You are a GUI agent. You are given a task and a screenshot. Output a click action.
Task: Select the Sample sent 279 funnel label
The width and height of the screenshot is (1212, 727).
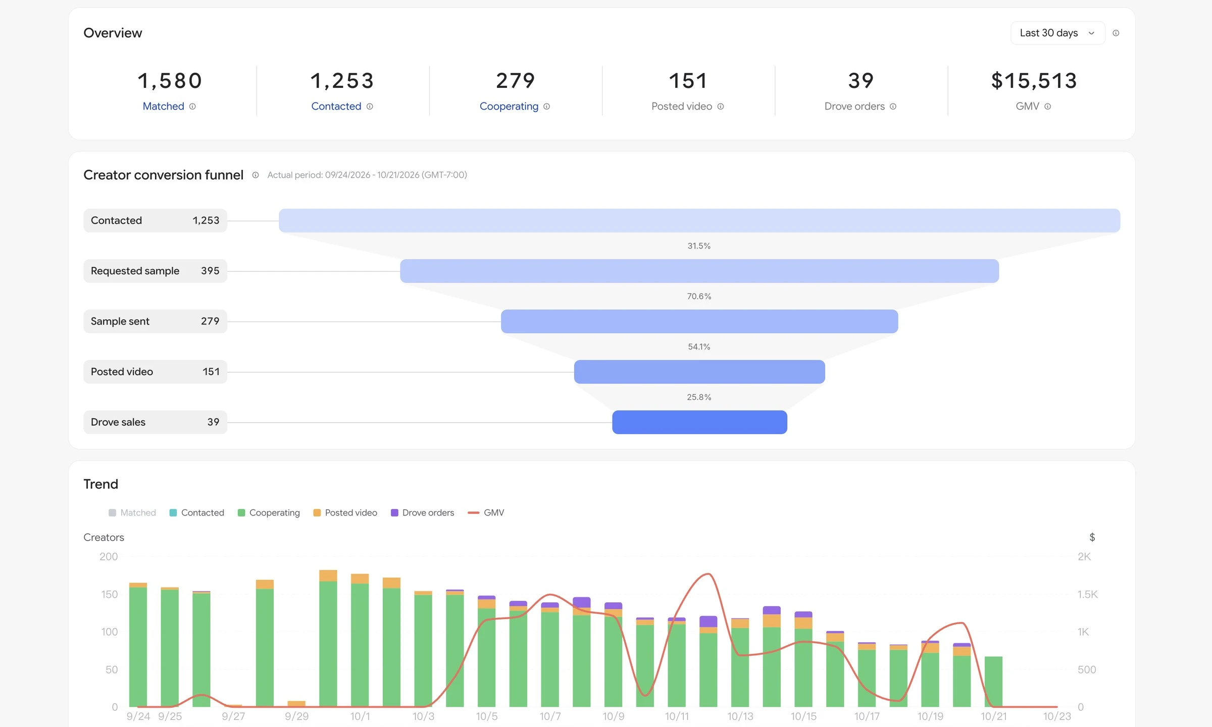point(155,322)
